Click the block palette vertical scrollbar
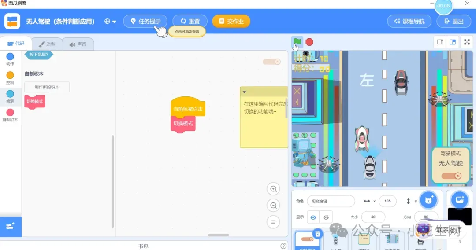Viewport: 476px width, 250px height. click(x=113, y=181)
